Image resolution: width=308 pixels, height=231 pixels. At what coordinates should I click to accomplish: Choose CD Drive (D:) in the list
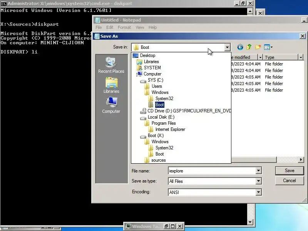click(x=186, y=111)
